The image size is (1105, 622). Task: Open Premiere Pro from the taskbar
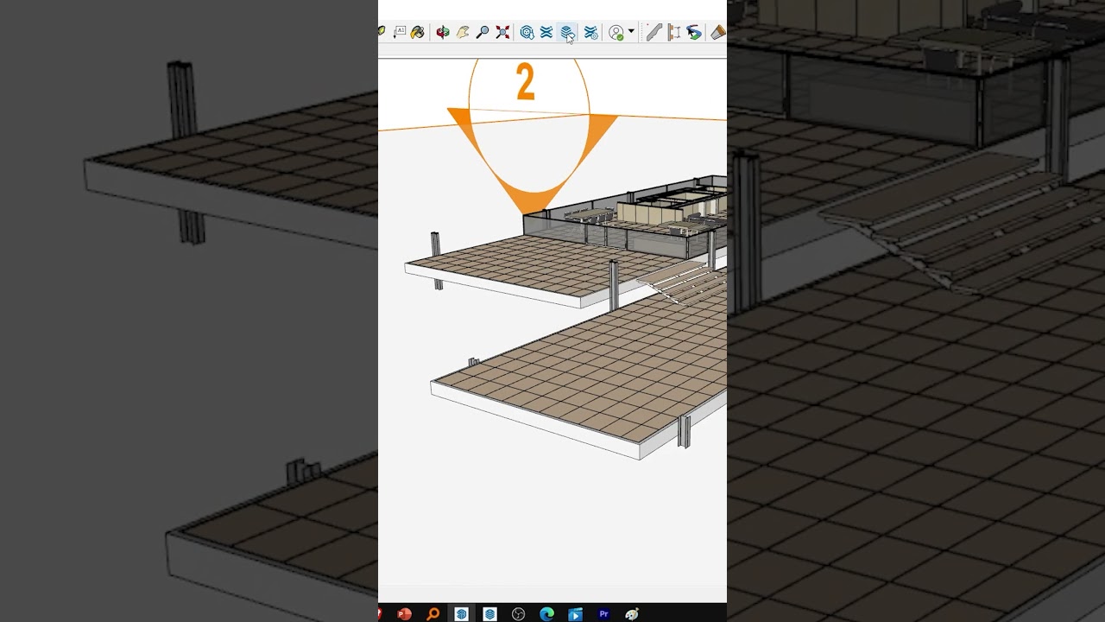603,614
